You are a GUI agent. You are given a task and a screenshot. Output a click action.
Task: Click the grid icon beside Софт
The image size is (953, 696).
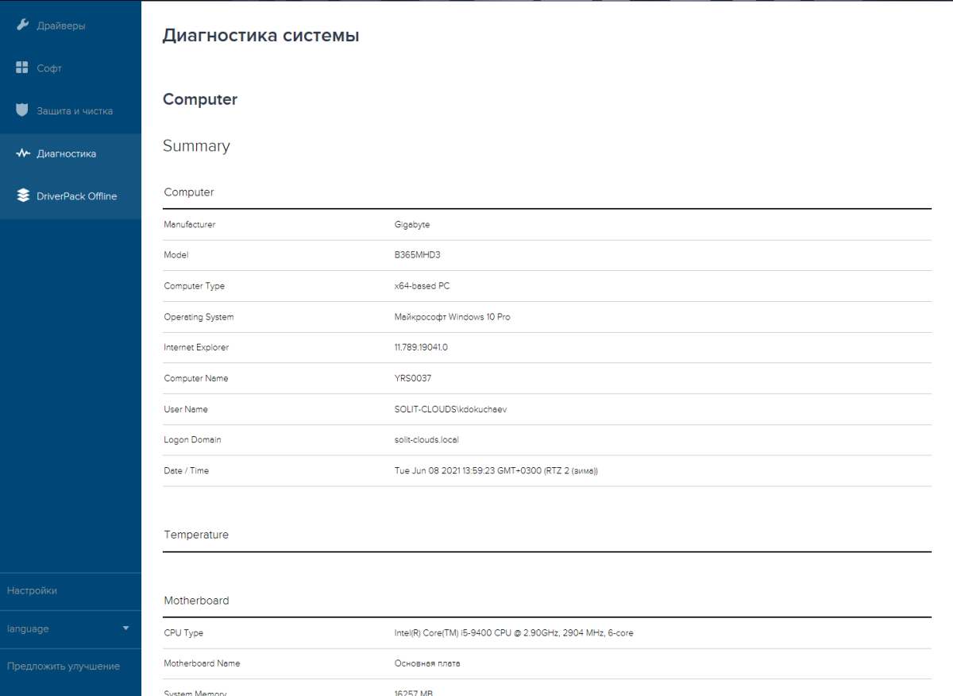(22, 68)
